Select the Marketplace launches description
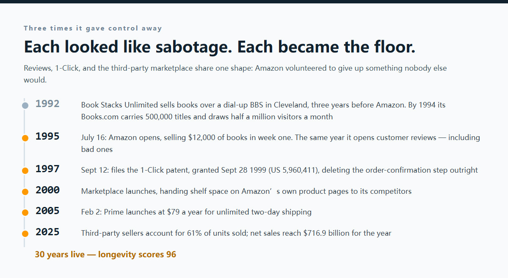The image size is (508, 278). 246,191
